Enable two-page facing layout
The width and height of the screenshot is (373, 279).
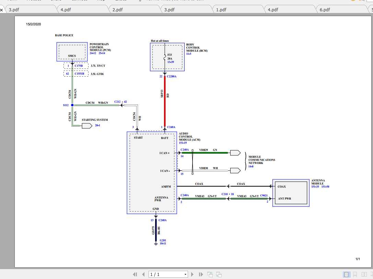(363, 274)
